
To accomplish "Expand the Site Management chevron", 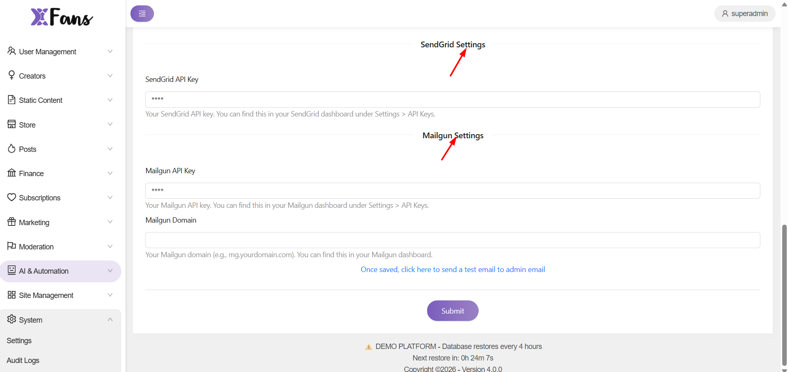I will (x=110, y=295).
